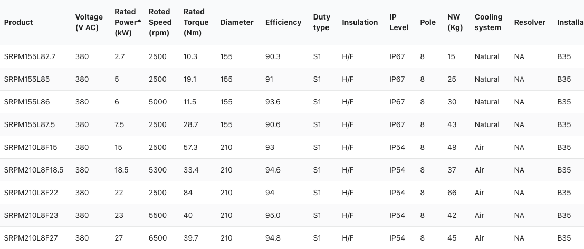
Task: Select the Duty type column header
Action: (x=321, y=22)
